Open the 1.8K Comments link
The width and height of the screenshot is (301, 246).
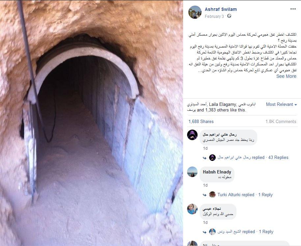[x=281, y=121]
